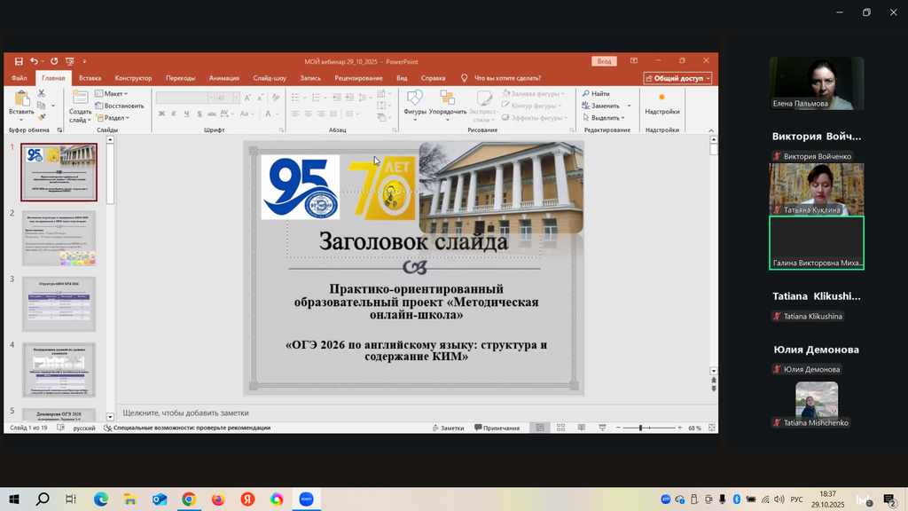Expand the Макет layout dropdown
This screenshot has width=908, height=511.
(x=114, y=93)
